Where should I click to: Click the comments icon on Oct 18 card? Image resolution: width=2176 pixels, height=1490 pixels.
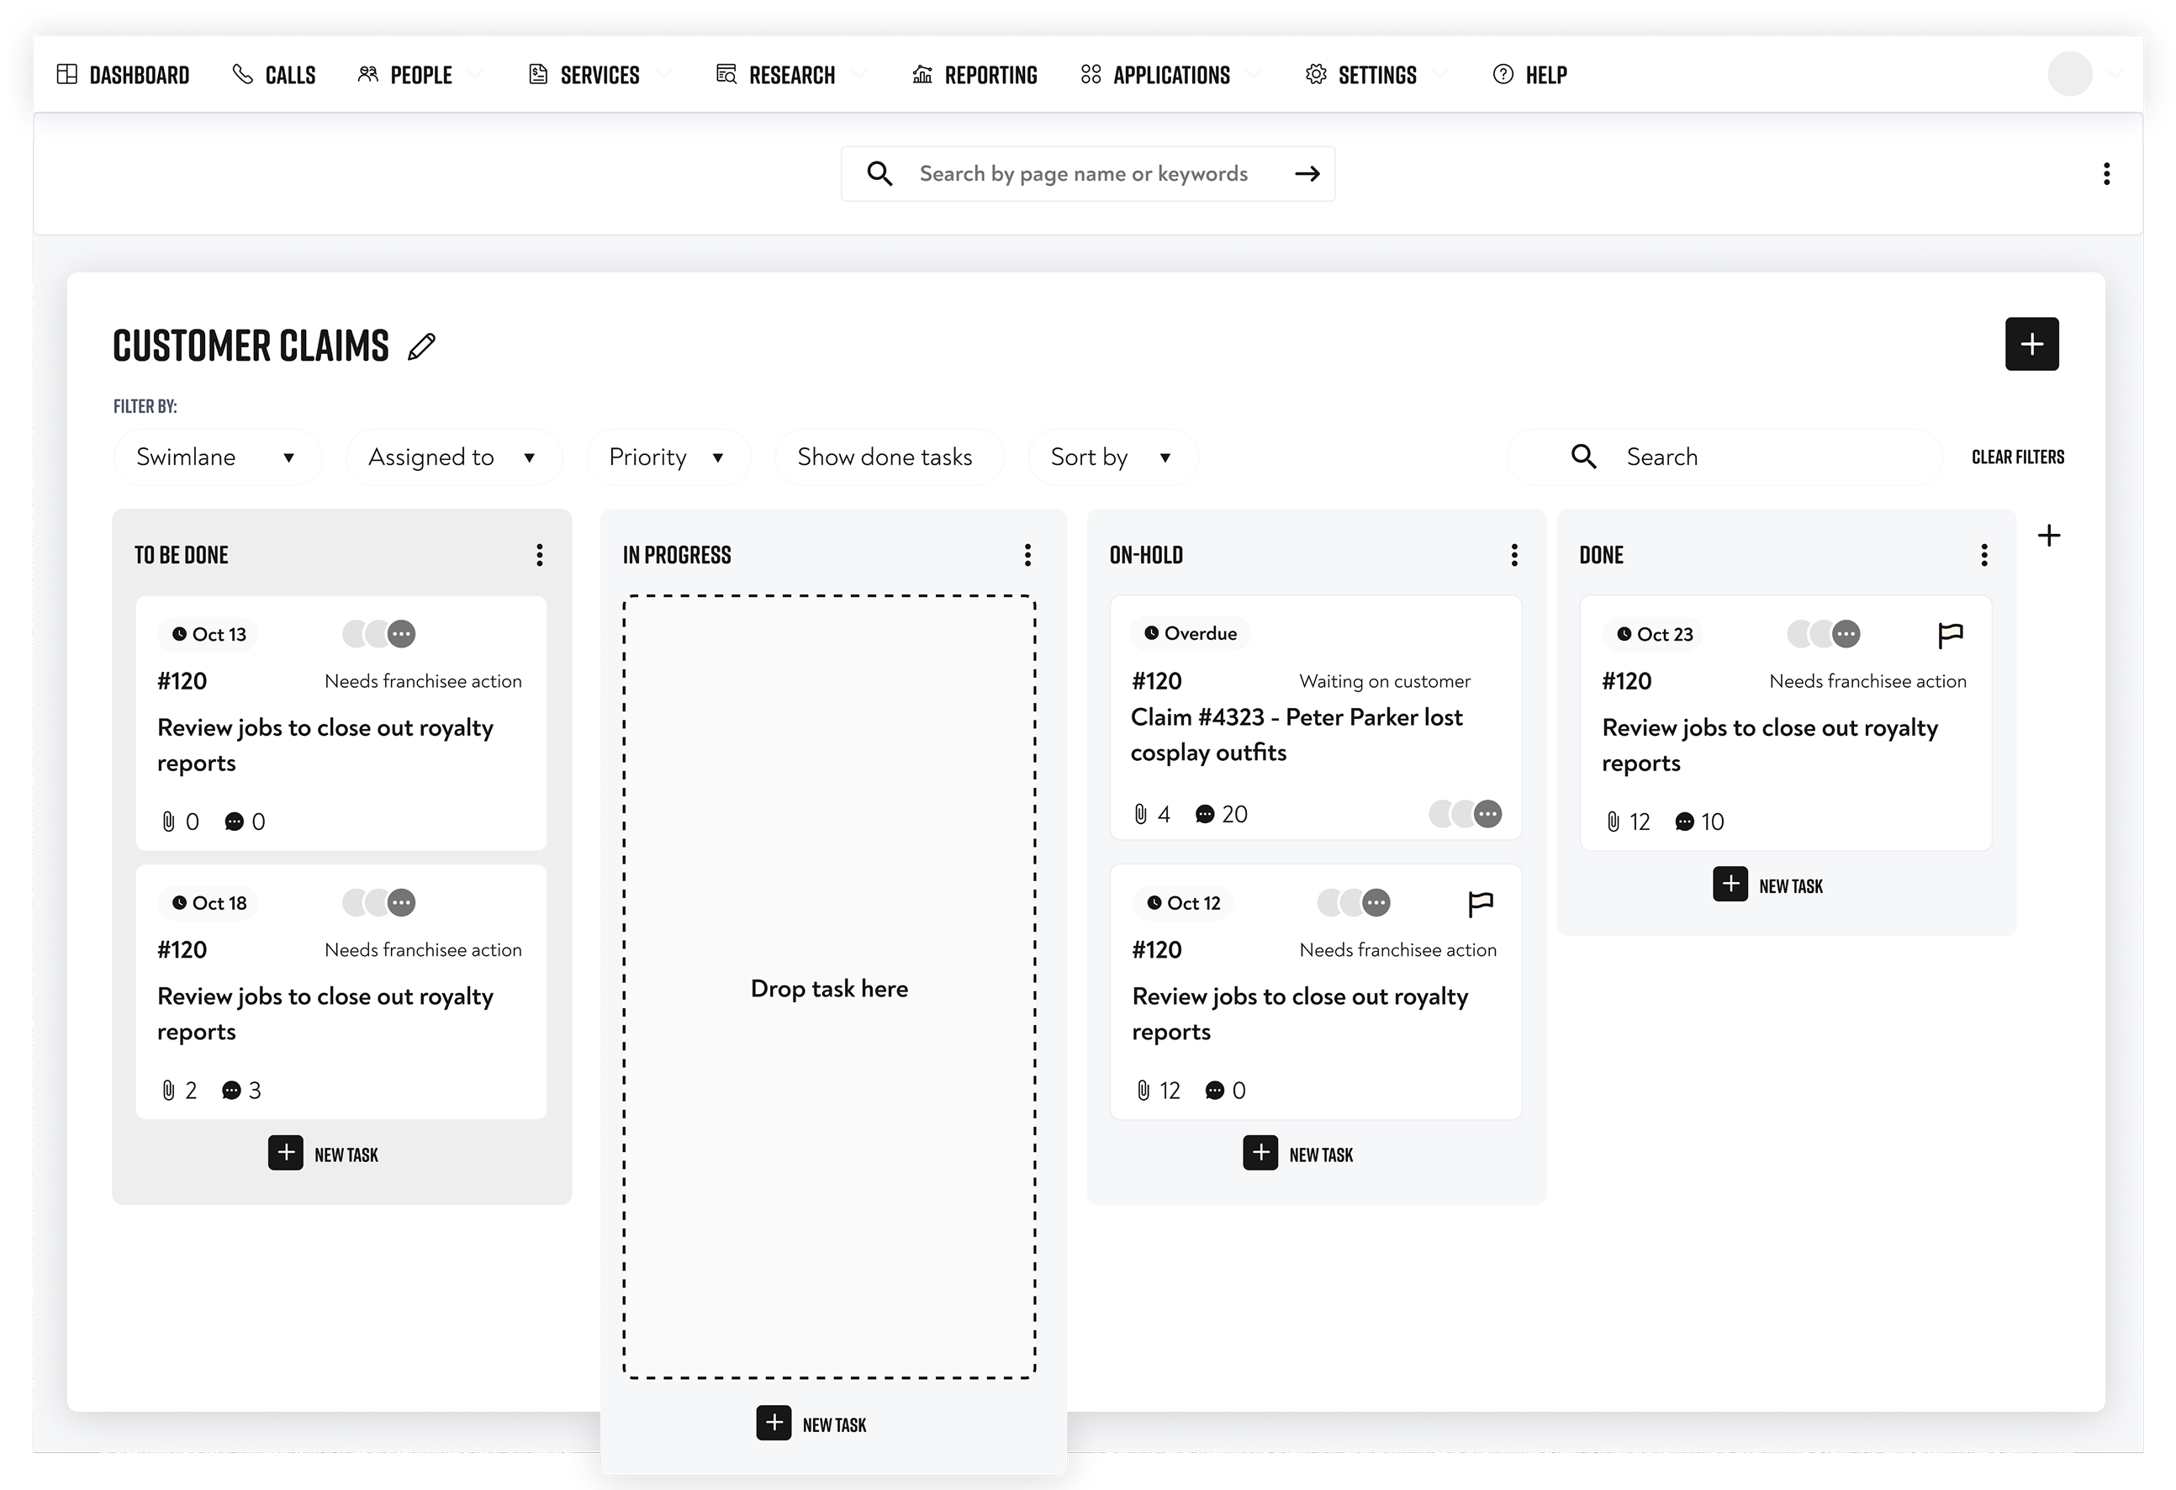231,1091
